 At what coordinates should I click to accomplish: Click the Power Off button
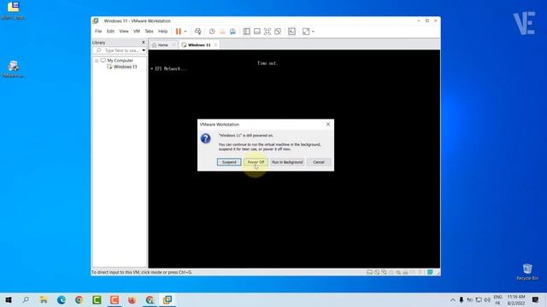(x=256, y=162)
